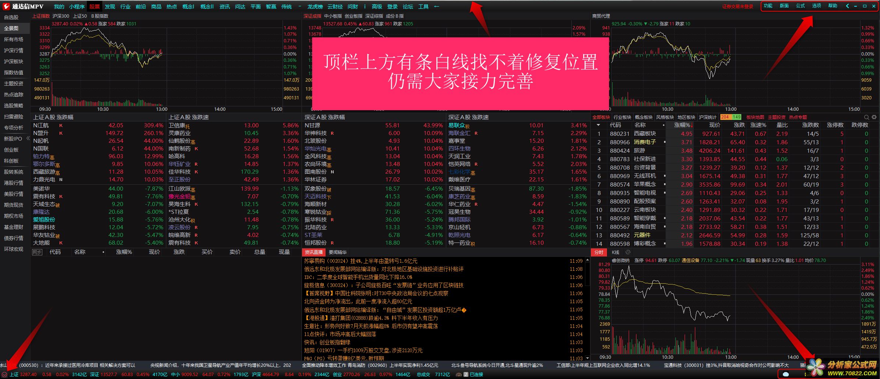
Task: Click the 商贸代理 chart title
Action: point(601,16)
